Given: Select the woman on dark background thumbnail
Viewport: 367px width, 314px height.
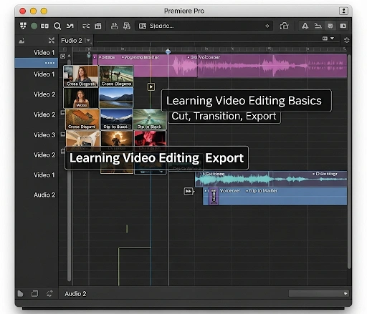Looking at the screenshot, I should (81, 98).
